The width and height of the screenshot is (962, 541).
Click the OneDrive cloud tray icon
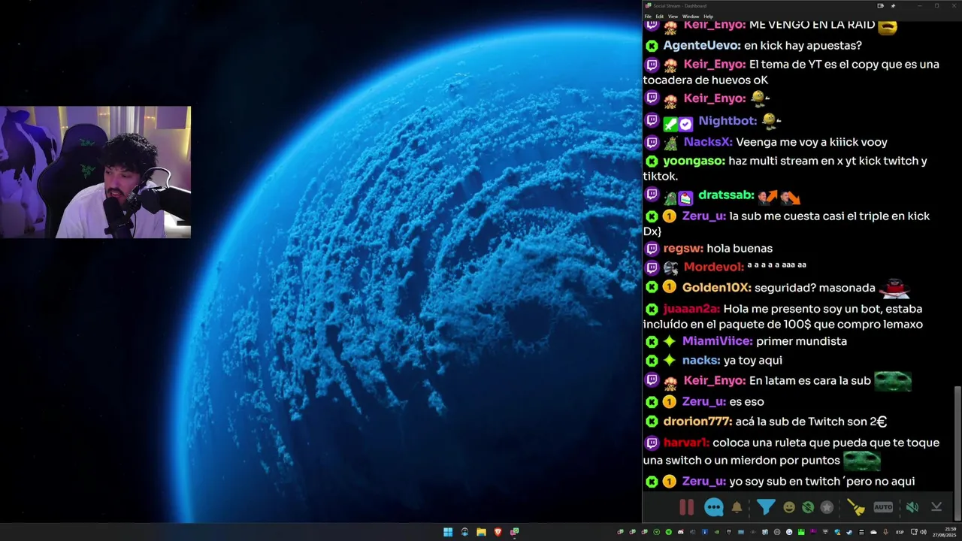873,532
